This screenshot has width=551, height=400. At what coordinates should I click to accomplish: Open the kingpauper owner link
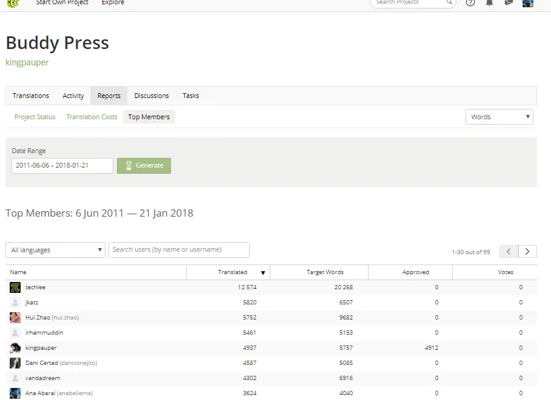coord(27,62)
